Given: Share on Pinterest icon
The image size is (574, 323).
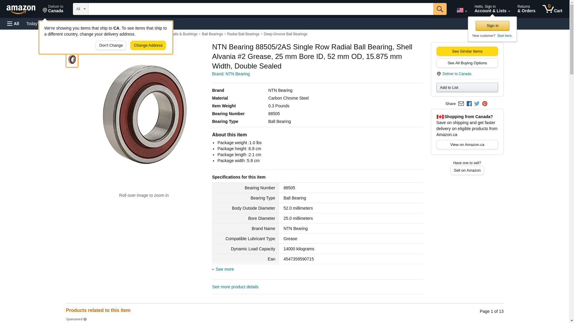Looking at the screenshot, I should click(485, 104).
